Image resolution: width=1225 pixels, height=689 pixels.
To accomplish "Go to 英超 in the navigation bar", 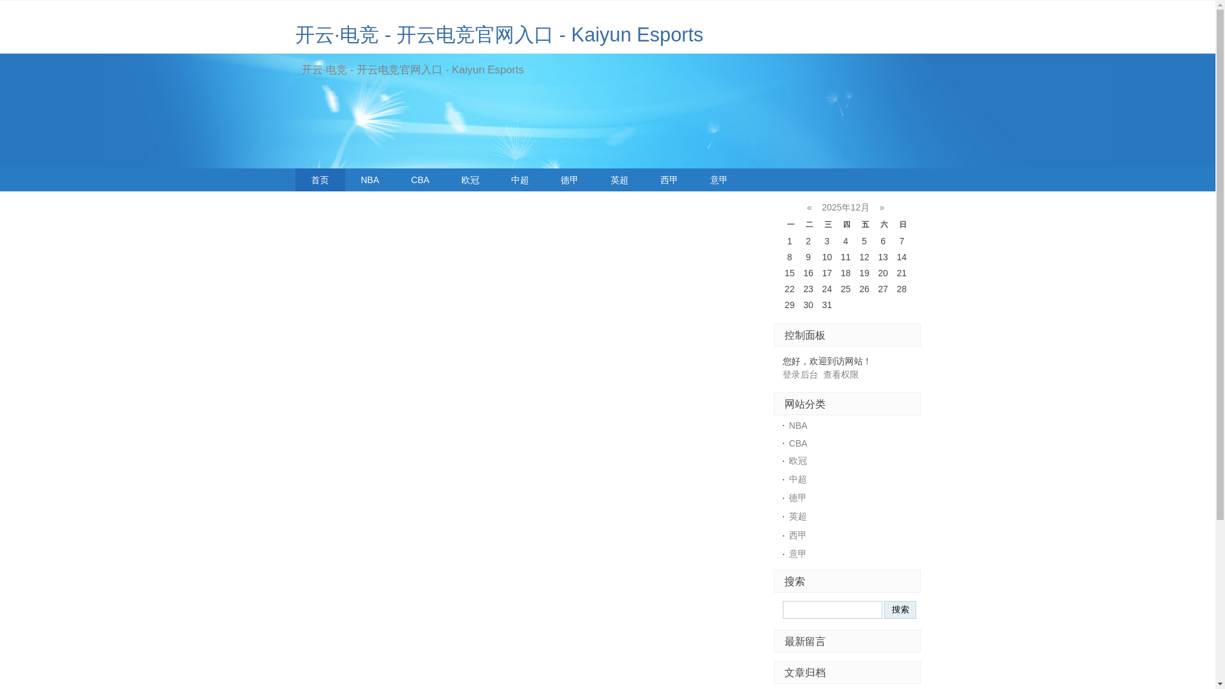I will click(620, 180).
